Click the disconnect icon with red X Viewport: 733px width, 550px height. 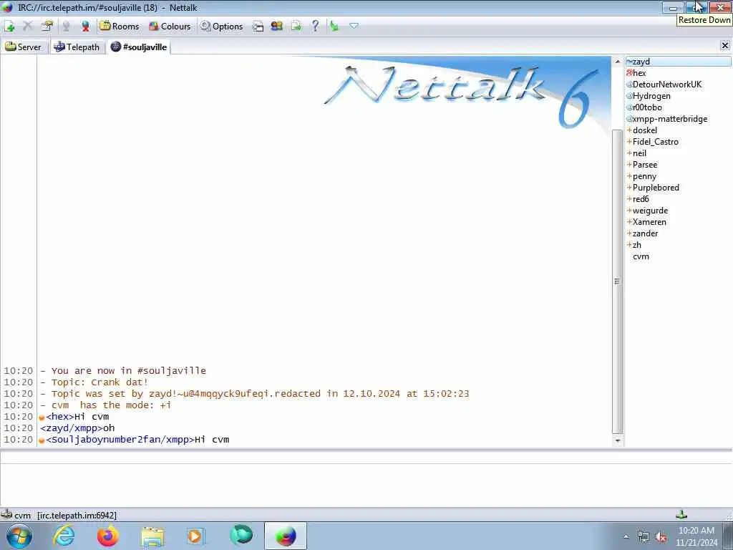(85, 26)
